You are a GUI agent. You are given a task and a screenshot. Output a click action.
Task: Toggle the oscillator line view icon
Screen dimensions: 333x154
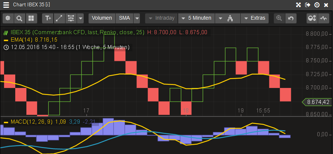324,18
